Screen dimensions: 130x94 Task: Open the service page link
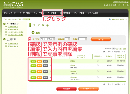[73, 71]
